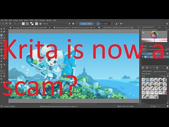
Task: Click the Open file folder icon
Action: [7, 24]
